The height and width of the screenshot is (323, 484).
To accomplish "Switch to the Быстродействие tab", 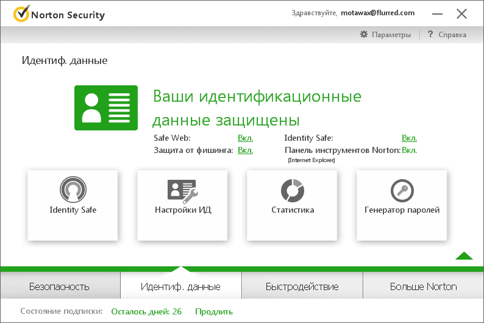I will tap(302, 286).
